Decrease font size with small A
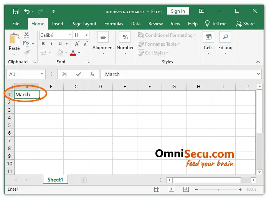Viewport: 269px width, 198px height. pyautogui.click(x=86, y=44)
